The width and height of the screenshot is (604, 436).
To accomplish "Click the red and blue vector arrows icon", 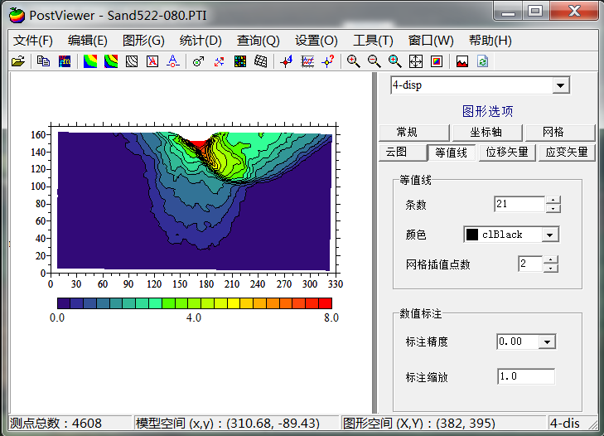I will 220,61.
